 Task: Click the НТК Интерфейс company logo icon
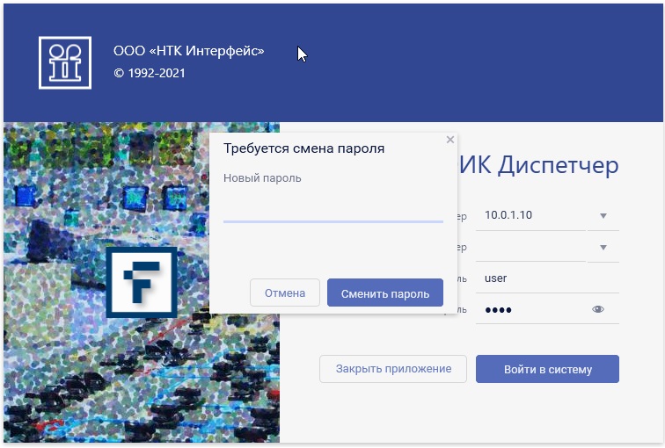(65, 62)
